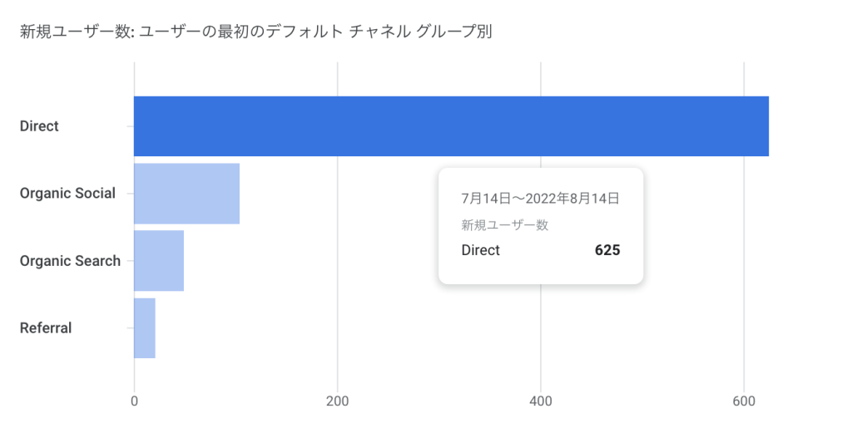
Task: Click the Direct axis label
Action: tap(39, 126)
